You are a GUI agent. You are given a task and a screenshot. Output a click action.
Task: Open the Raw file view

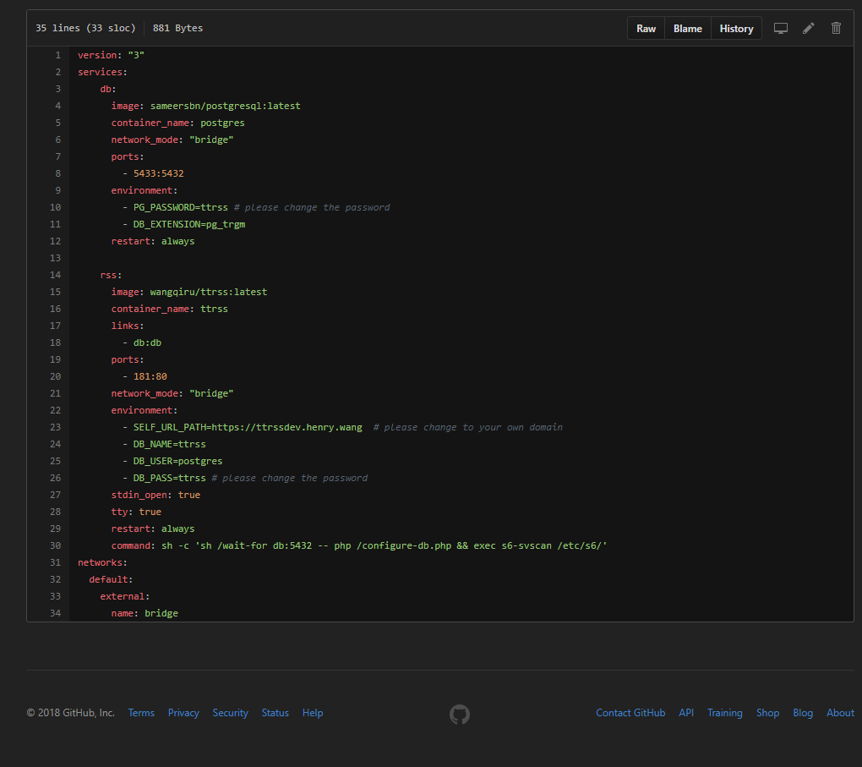(x=646, y=28)
